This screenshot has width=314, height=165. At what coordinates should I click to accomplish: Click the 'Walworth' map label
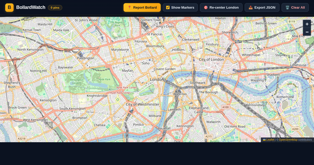point(213,122)
